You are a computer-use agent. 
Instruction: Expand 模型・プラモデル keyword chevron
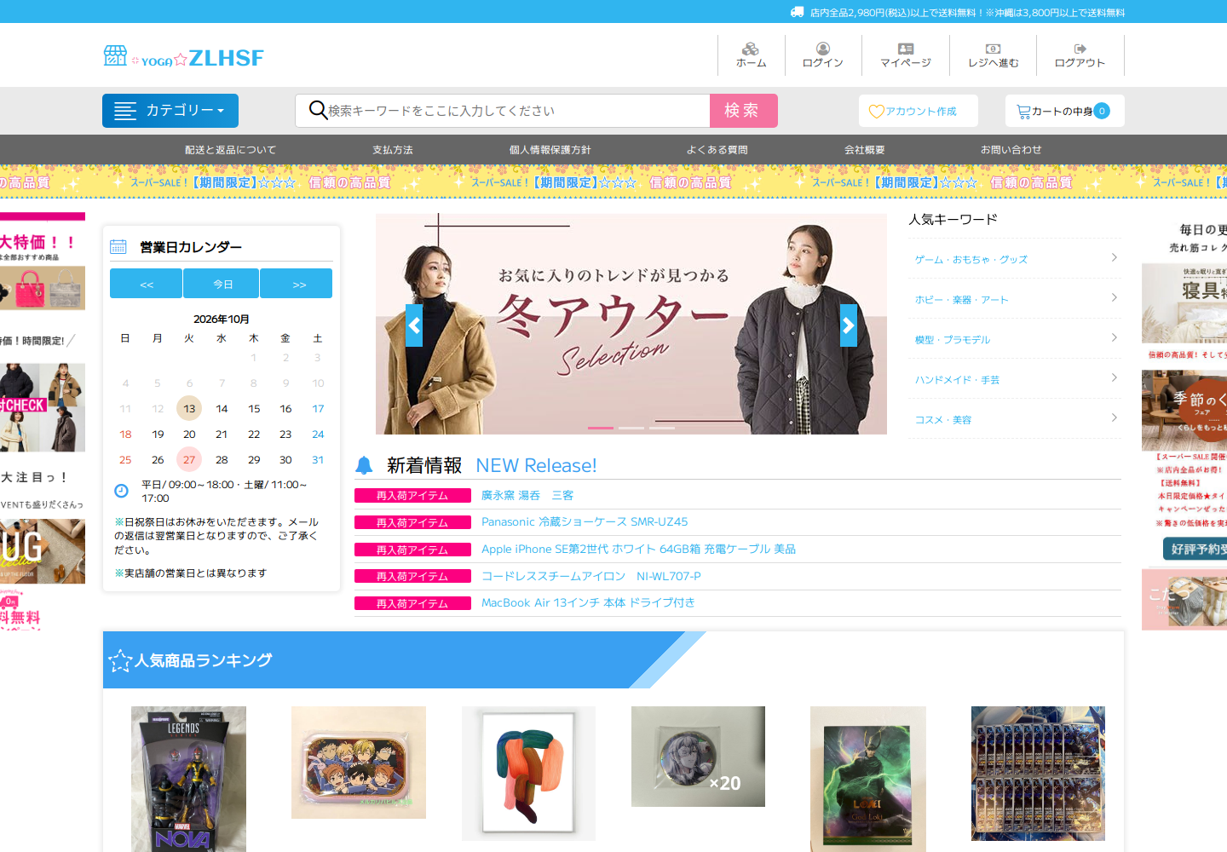point(1114,337)
